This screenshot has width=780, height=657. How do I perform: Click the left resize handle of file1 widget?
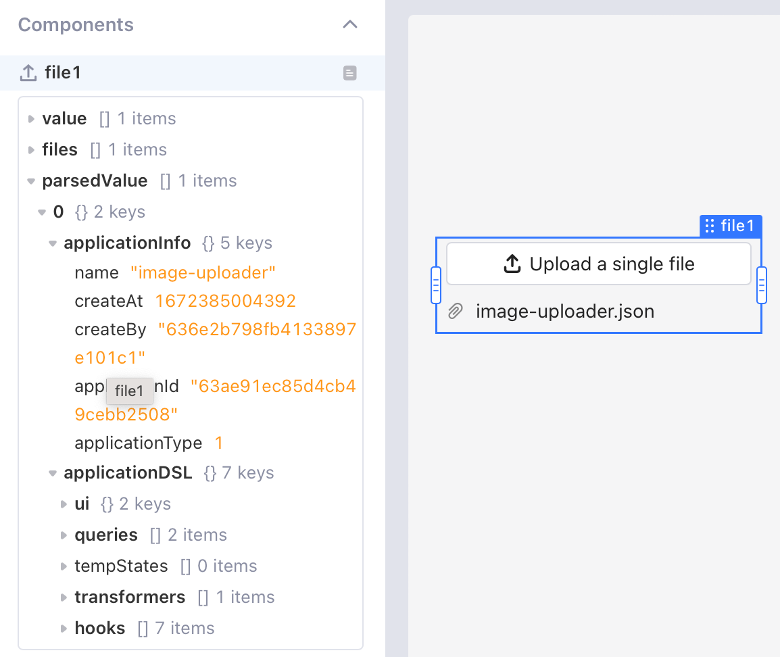pos(436,285)
